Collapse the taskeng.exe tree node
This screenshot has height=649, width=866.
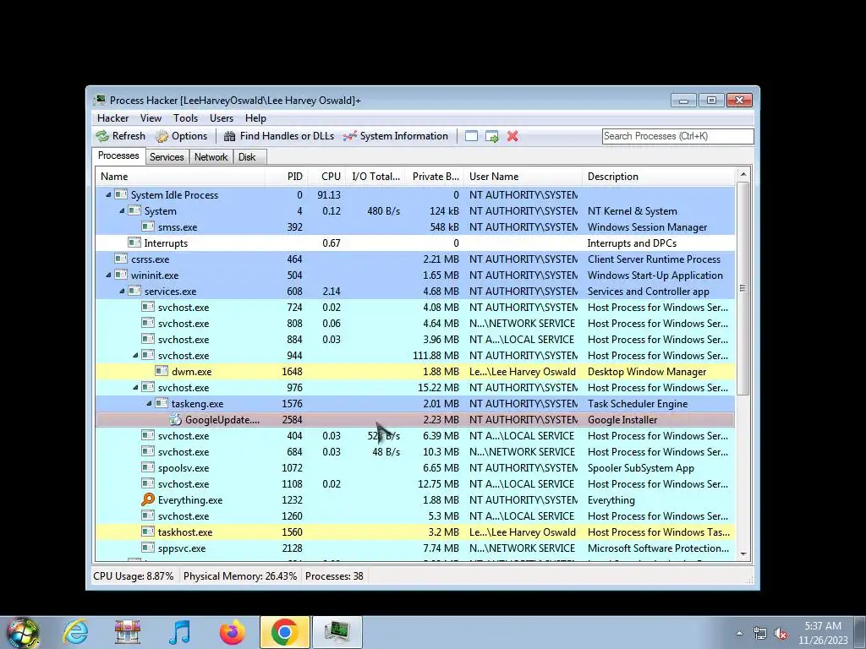click(149, 403)
